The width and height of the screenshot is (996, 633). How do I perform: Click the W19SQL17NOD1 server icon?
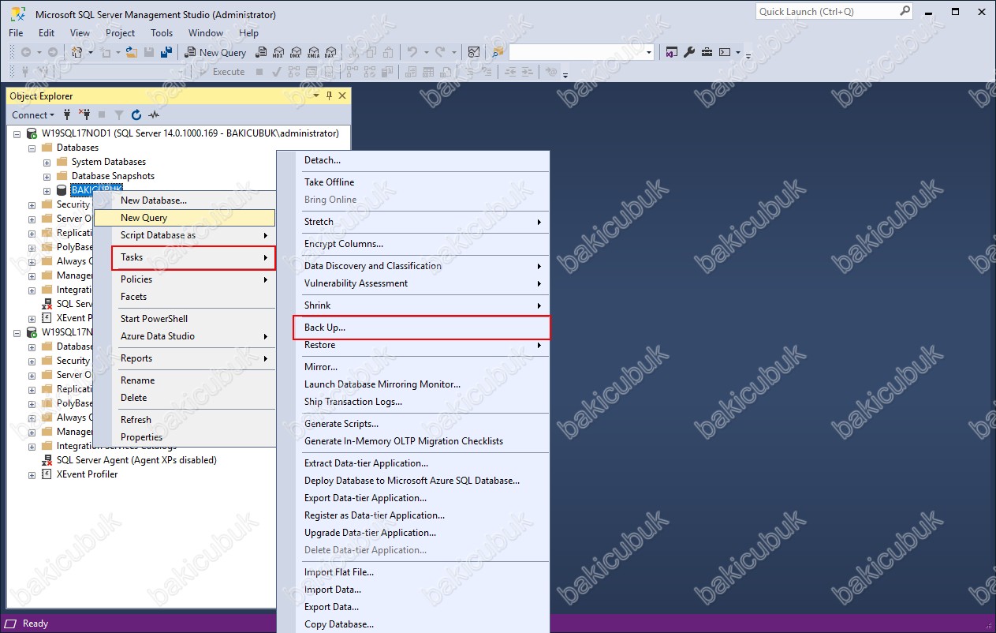click(x=32, y=133)
